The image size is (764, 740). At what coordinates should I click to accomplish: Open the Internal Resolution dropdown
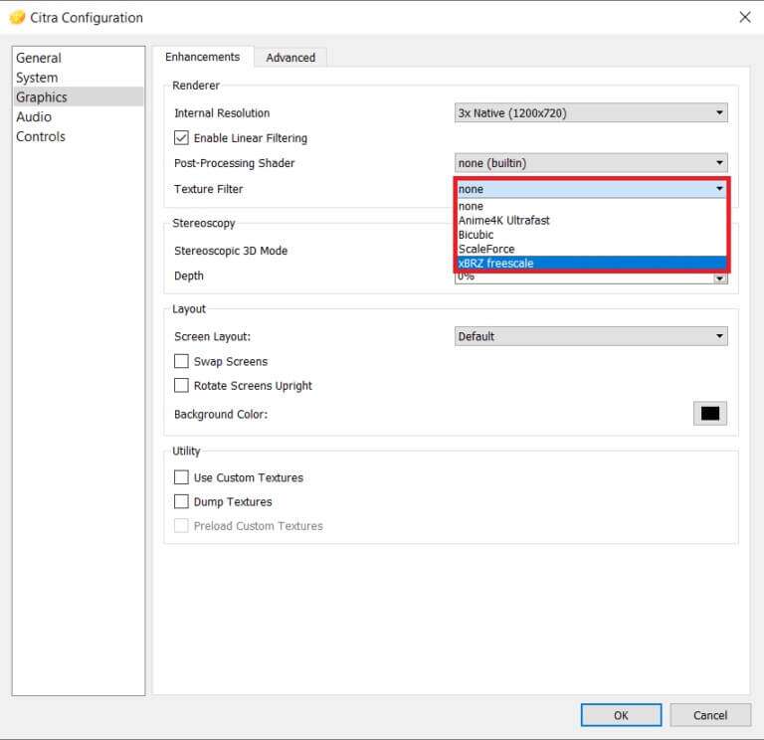pos(591,113)
